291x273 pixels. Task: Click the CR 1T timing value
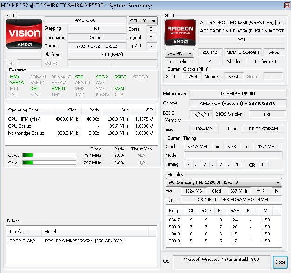pos(264,164)
